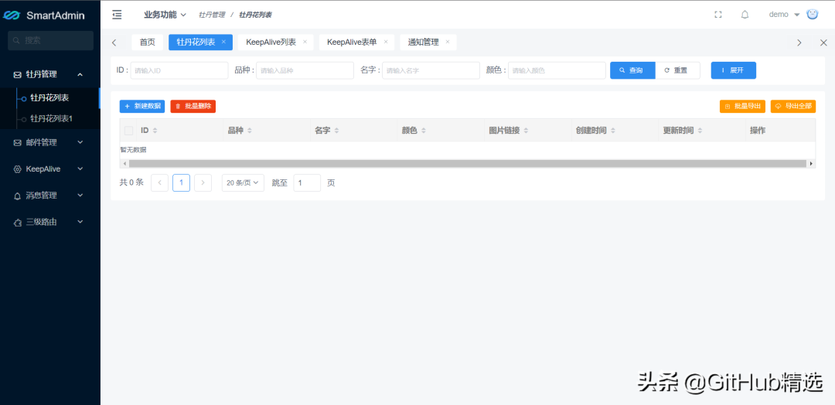Click the 查询 search button
The height and width of the screenshot is (405, 835).
(x=632, y=70)
